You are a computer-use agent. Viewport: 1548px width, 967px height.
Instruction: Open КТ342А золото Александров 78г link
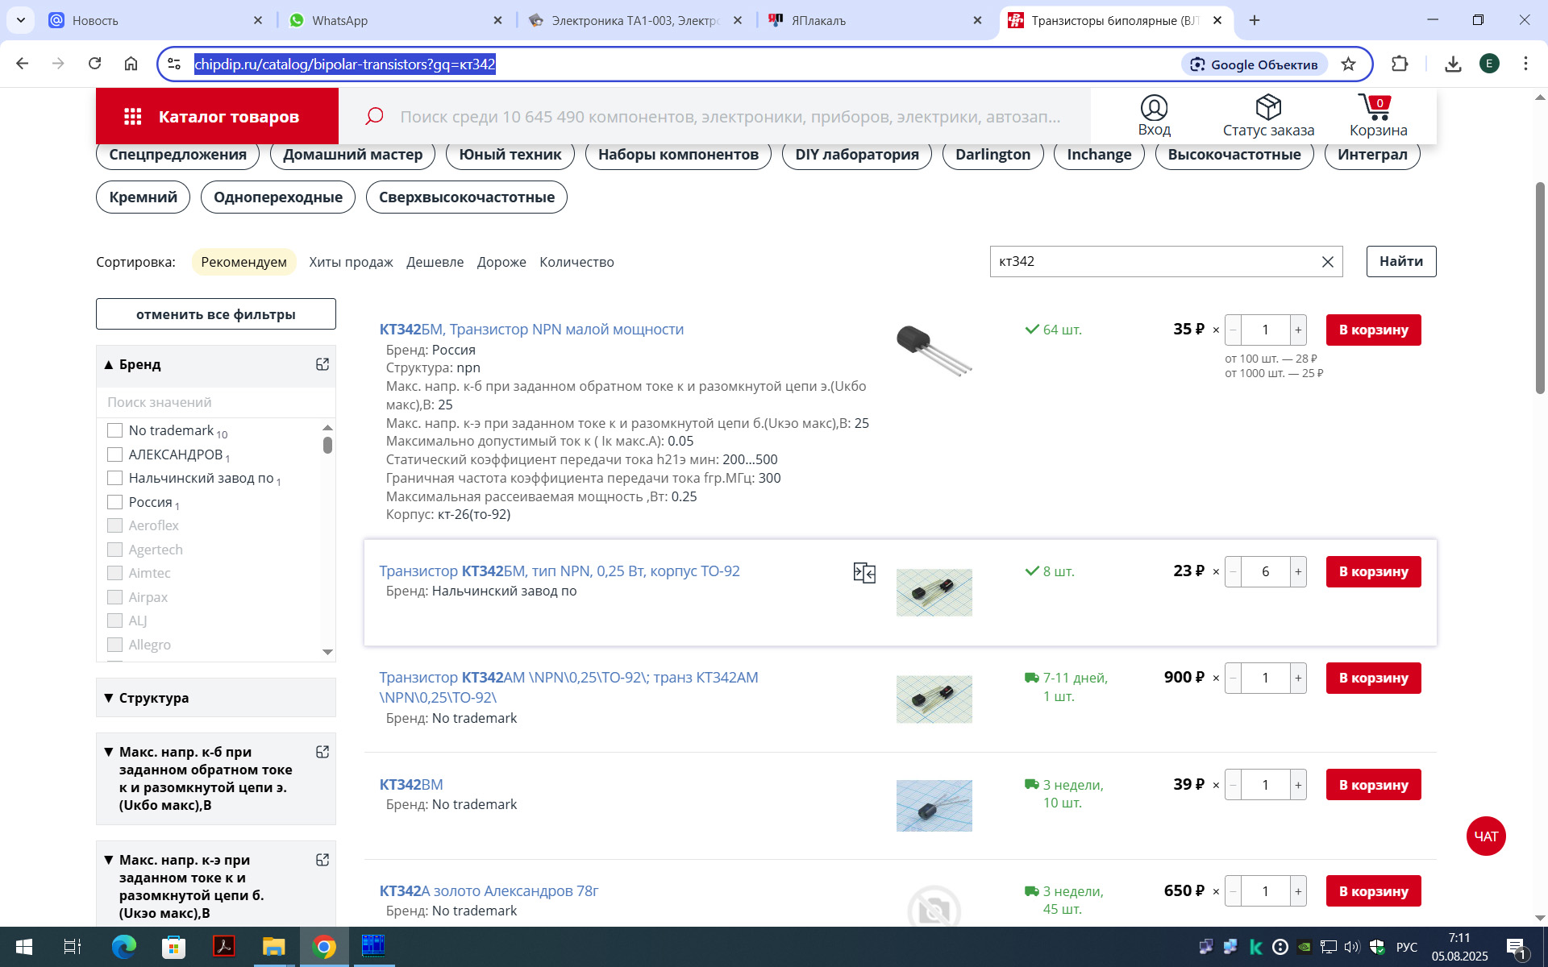click(489, 890)
